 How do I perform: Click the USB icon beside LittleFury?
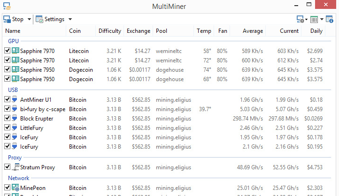pyautogui.click(x=15, y=127)
